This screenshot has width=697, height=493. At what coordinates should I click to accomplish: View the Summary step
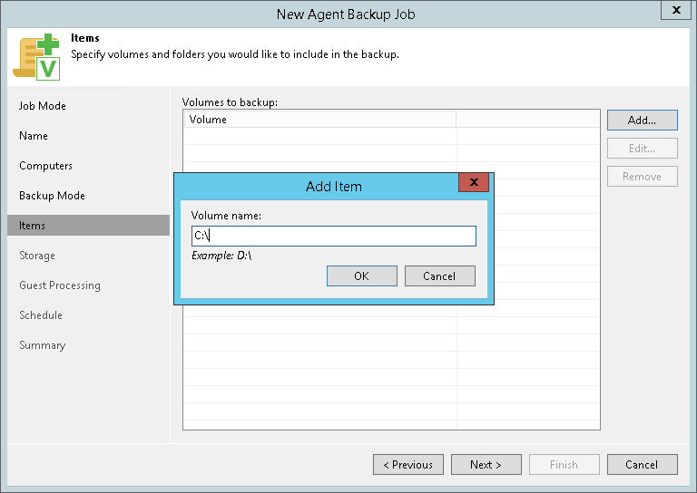(x=43, y=345)
